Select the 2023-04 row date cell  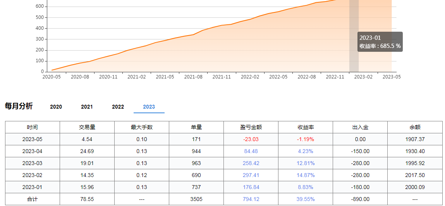pos(33,151)
